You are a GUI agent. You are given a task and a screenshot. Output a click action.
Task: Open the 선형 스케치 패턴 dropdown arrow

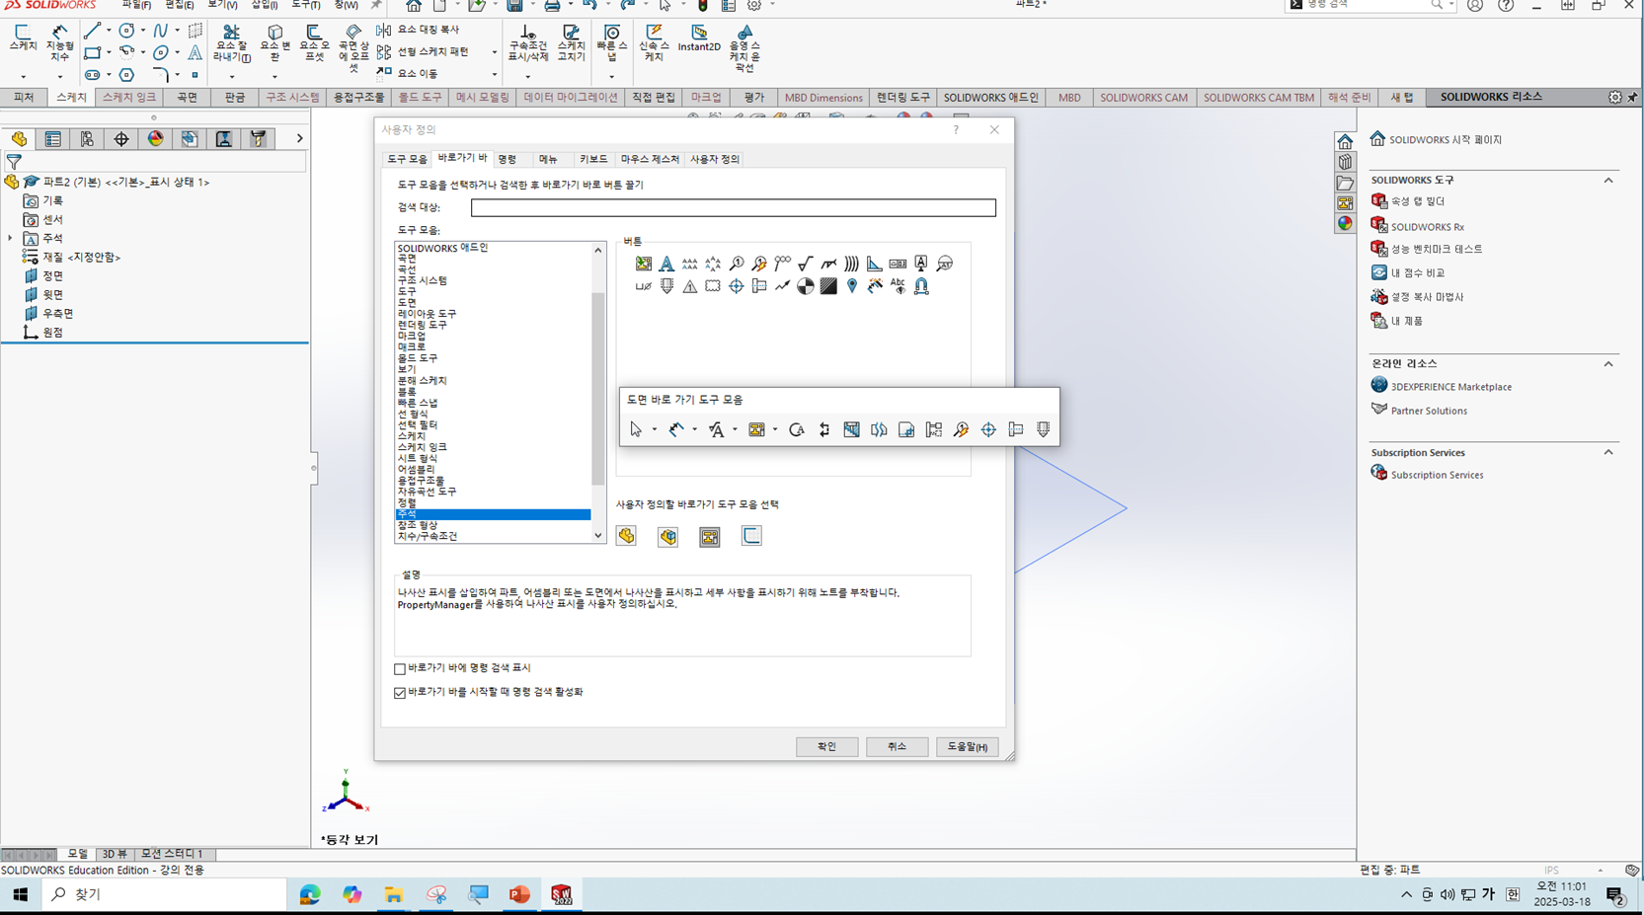[495, 52]
